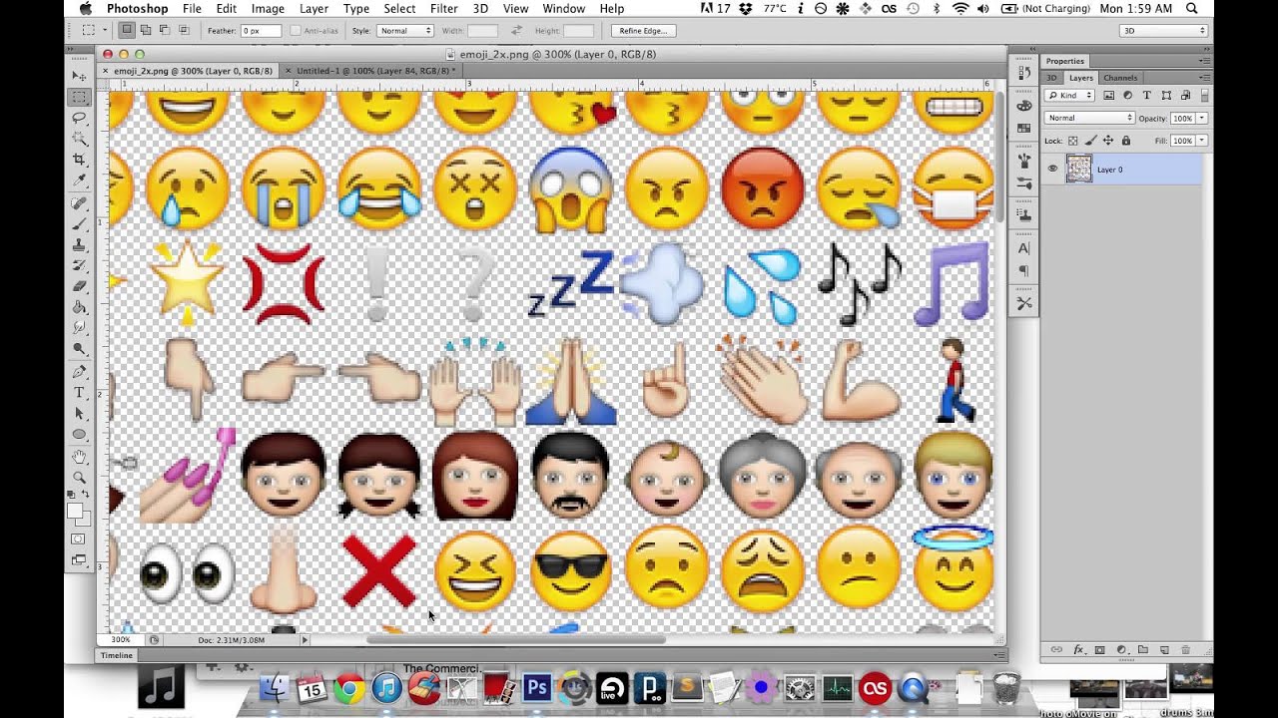Open the Select menu
1278x718 pixels.
pos(399,8)
